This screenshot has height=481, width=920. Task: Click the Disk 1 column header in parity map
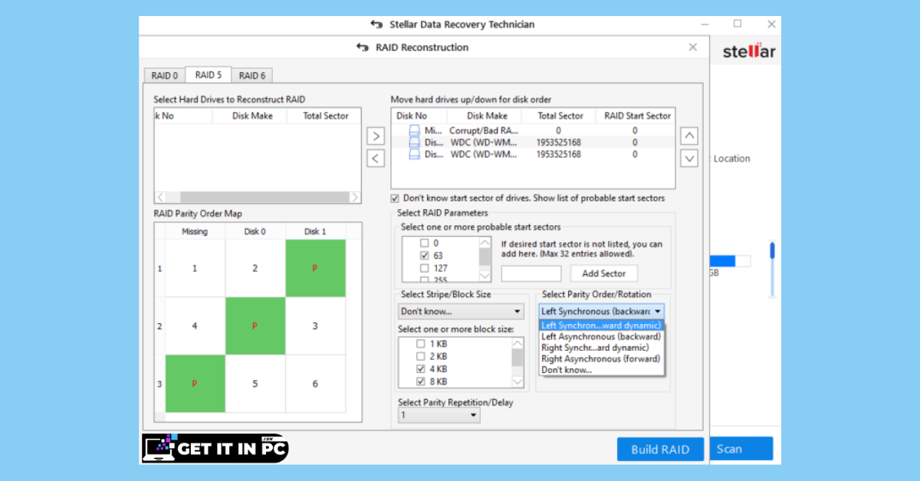pos(315,231)
